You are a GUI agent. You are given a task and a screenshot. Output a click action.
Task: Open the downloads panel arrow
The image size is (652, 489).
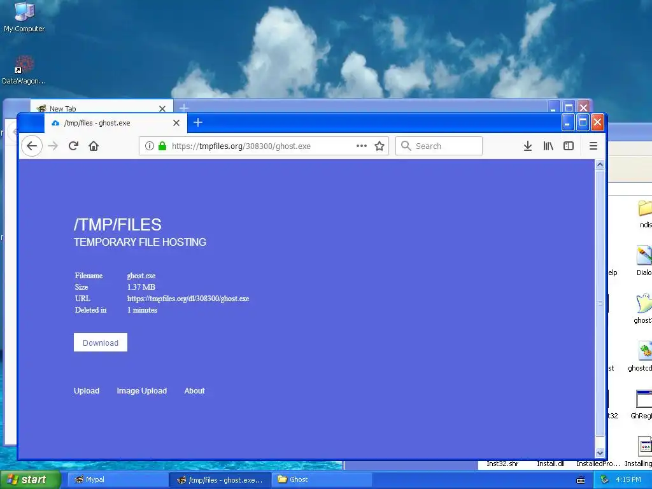[x=528, y=146]
